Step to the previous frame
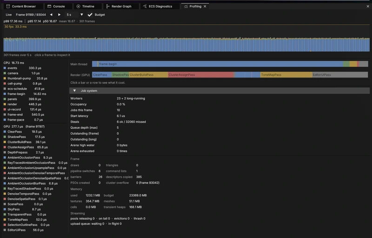This screenshot has width=372, height=238. coord(51,15)
